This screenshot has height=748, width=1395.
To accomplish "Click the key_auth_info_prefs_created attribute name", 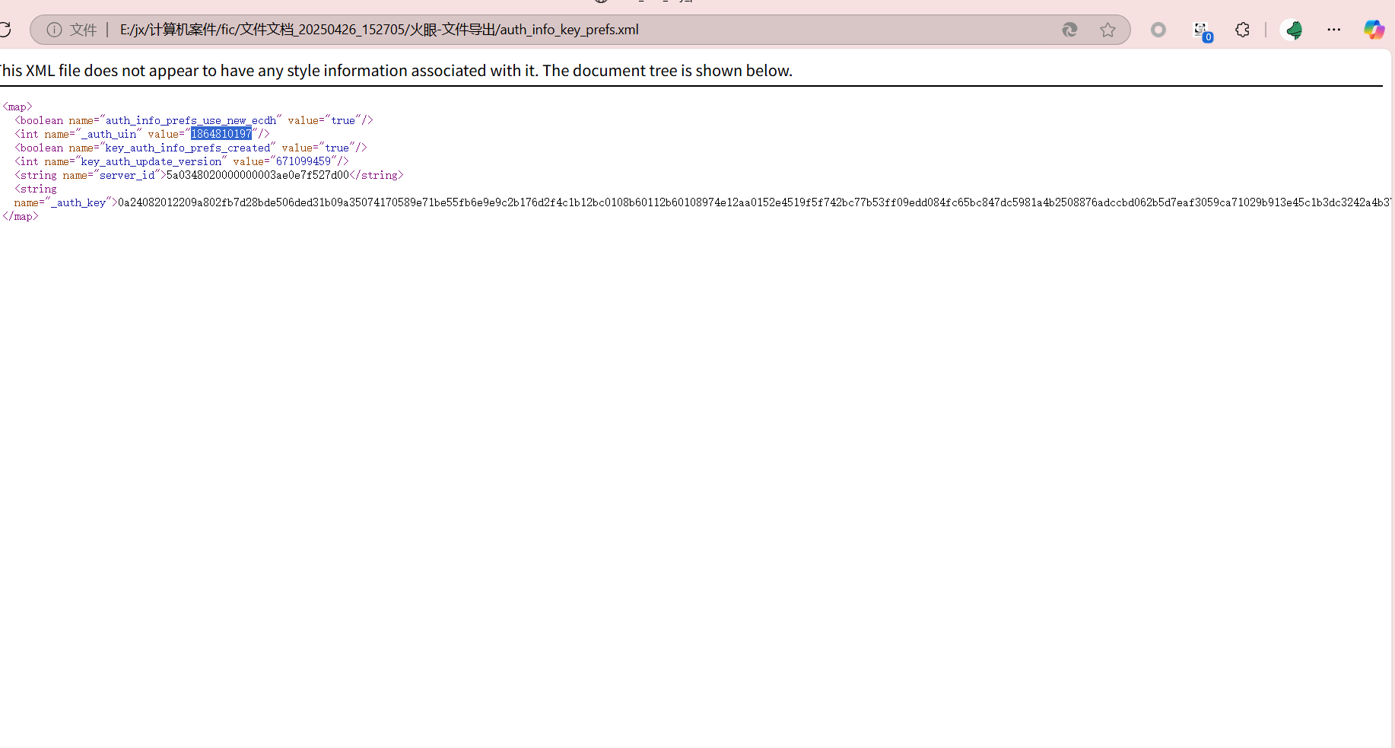I will (187, 148).
